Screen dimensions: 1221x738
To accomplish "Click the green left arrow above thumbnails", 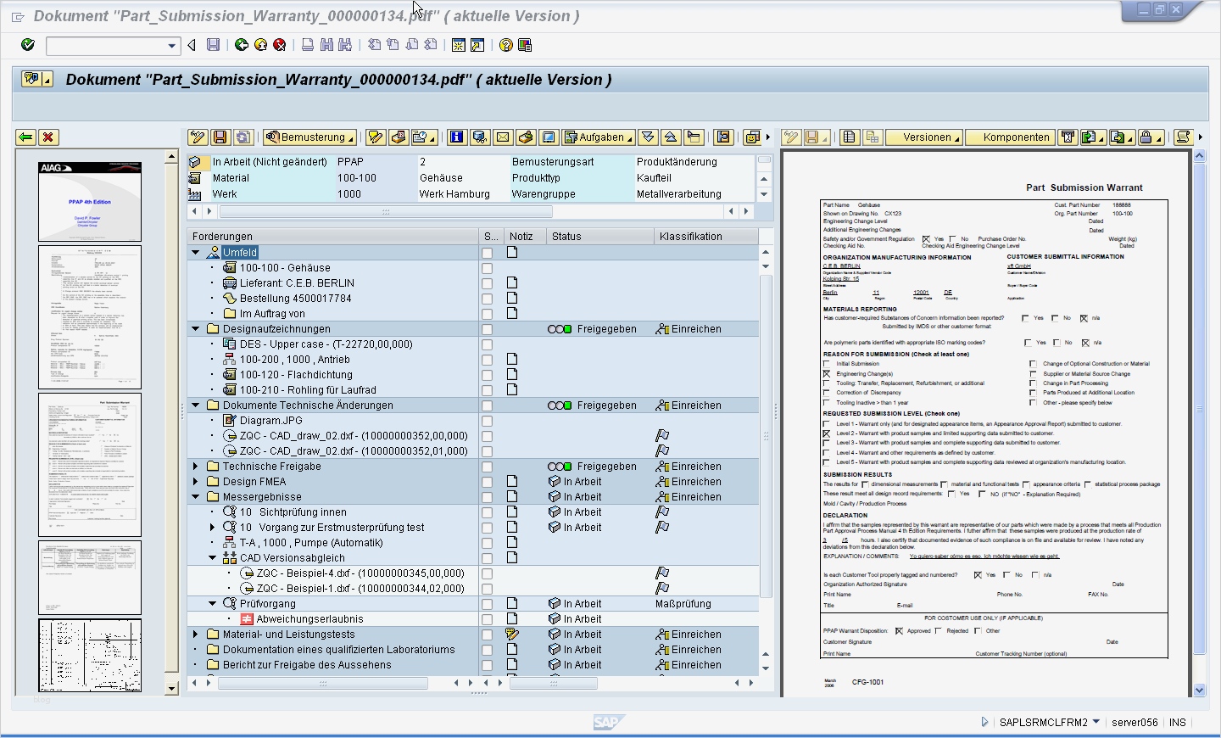I will coord(25,137).
